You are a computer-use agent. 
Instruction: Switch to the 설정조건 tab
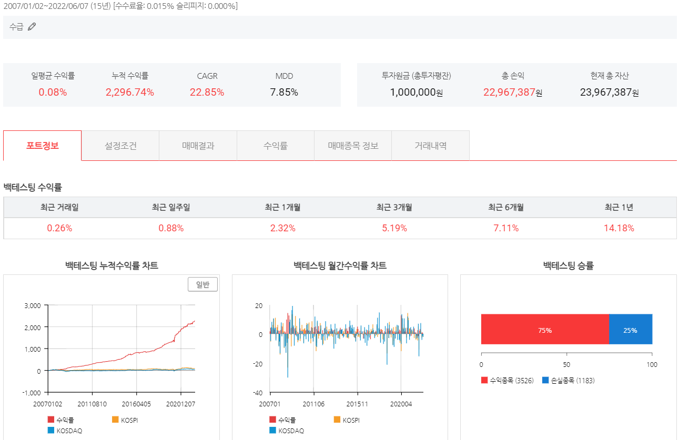click(120, 146)
